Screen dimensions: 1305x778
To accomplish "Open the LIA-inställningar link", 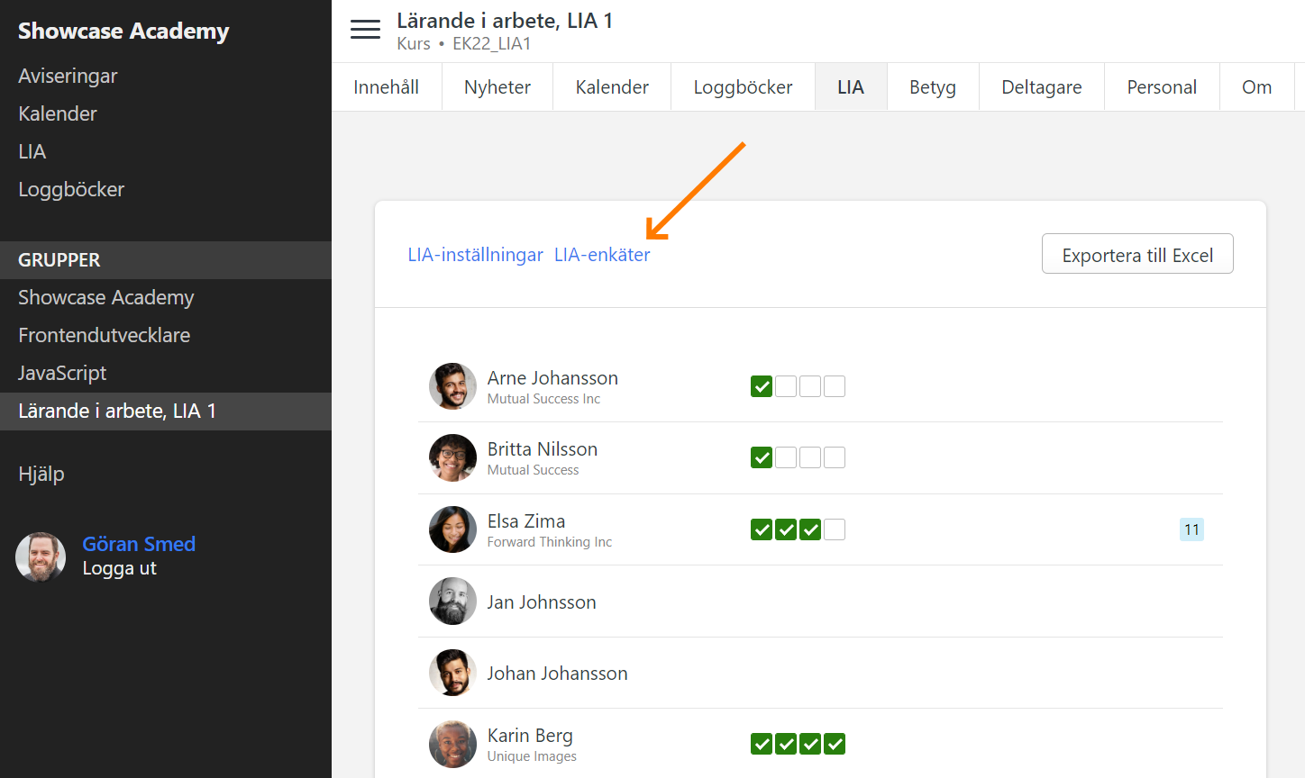I will click(475, 255).
